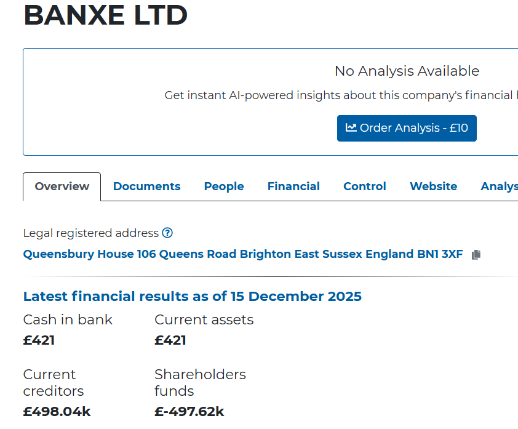518x429 pixels.
Task: Click the chart icon in Order Analysis button
Action: coord(352,128)
